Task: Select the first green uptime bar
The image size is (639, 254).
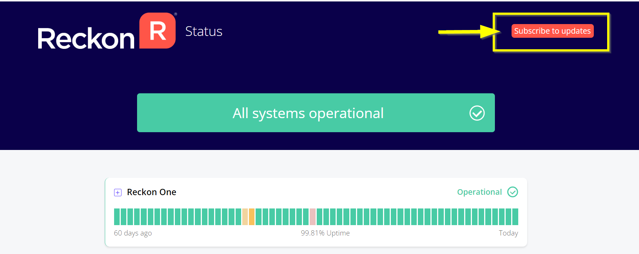Action: pyautogui.click(x=117, y=217)
